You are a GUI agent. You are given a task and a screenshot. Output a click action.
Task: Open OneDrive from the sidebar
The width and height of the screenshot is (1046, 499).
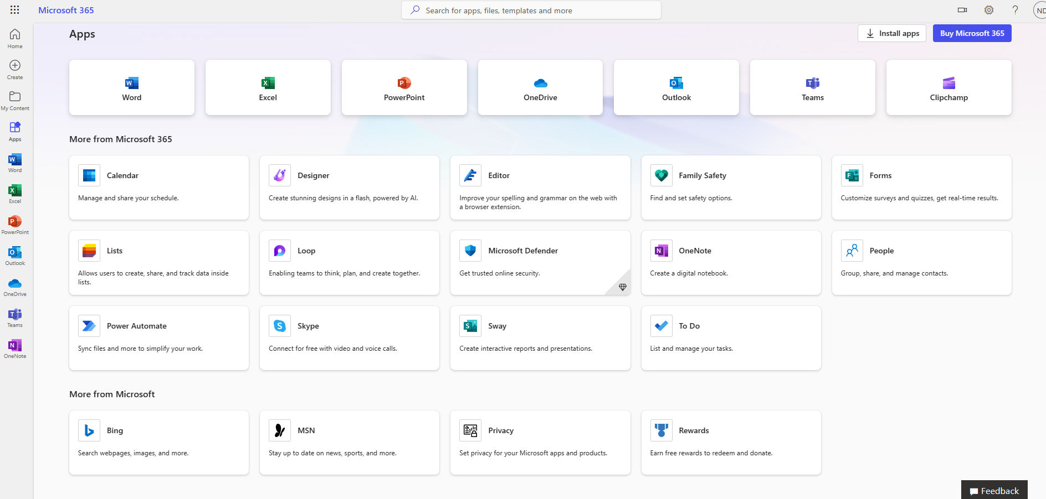[x=15, y=287]
